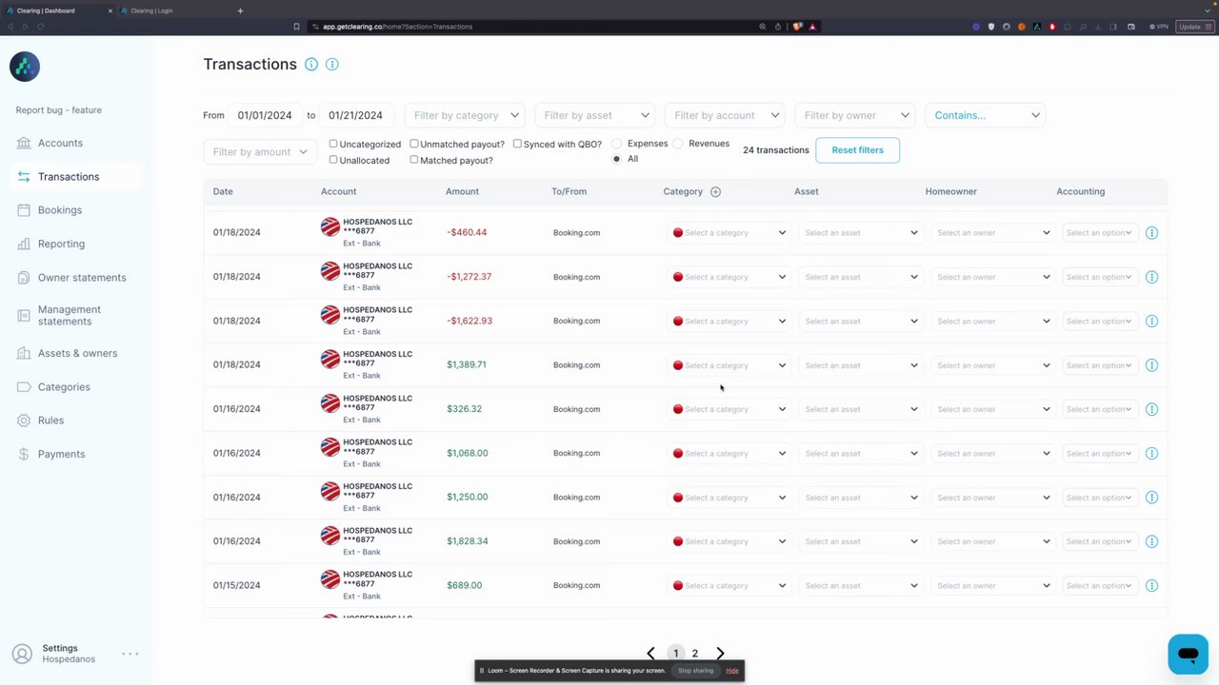The height and width of the screenshot is (685, 1219).
Task: Open a new browser tab
Action: point(240,10)
